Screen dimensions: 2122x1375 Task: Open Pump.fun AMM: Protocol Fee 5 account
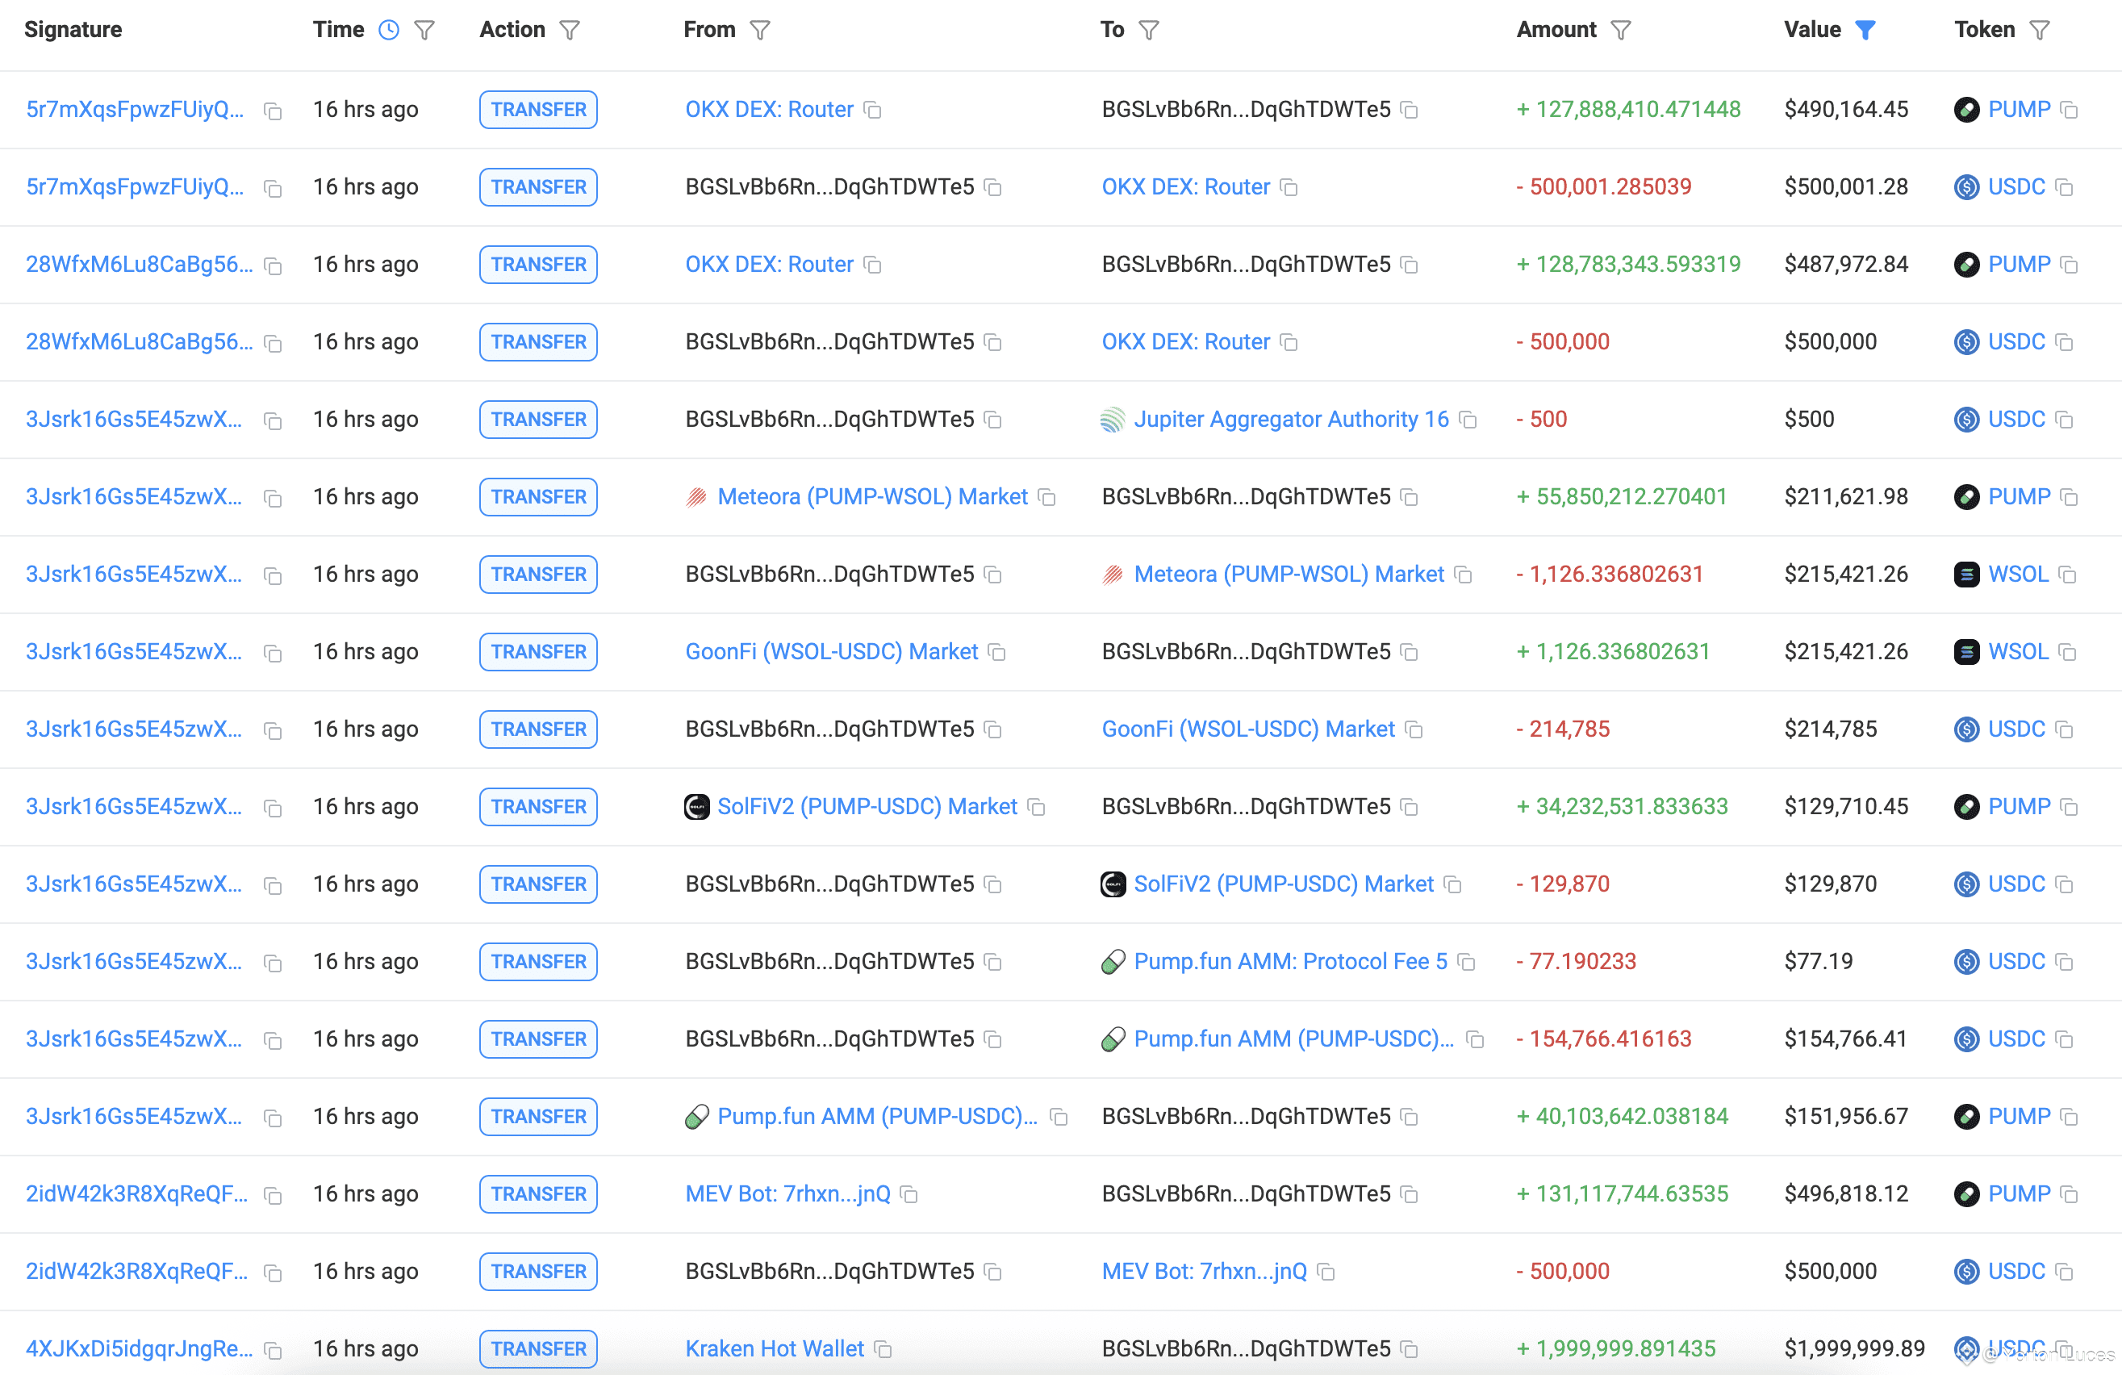[1290, 961]
